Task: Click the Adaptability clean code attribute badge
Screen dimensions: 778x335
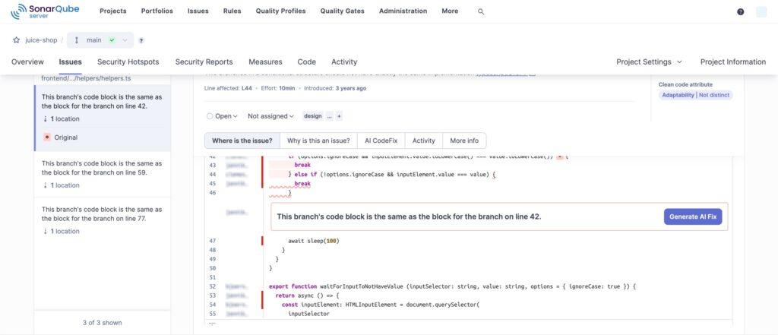Action: click(x=678, y=95)
